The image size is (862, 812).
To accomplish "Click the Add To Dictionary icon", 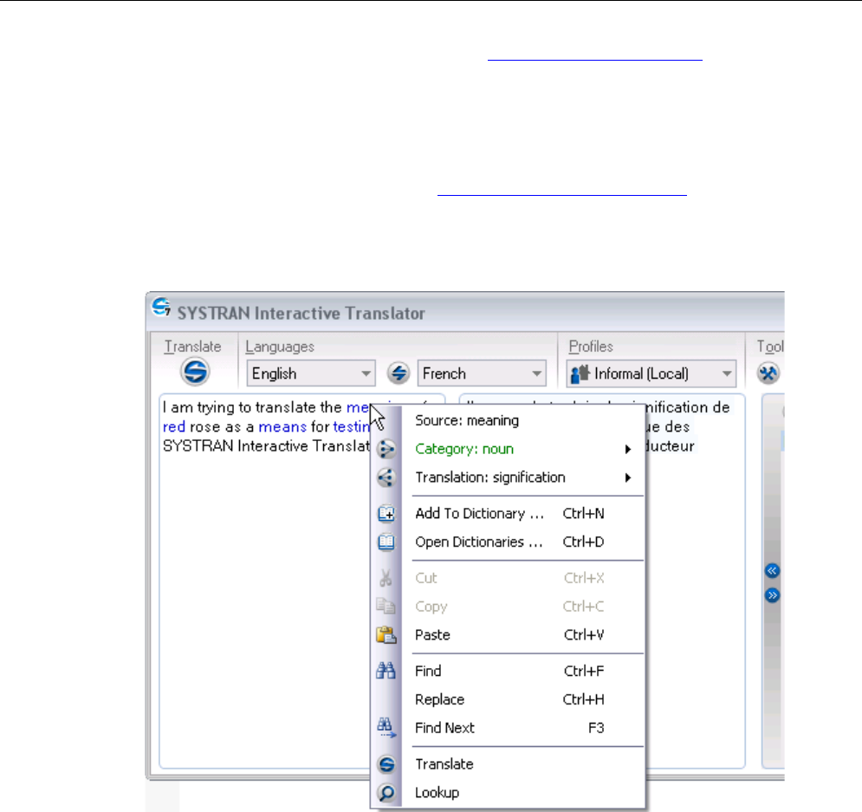I will [x=386, y=514].
